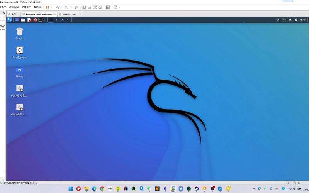
Task: Select the File System desktop icon
Action: pos(19,51)
